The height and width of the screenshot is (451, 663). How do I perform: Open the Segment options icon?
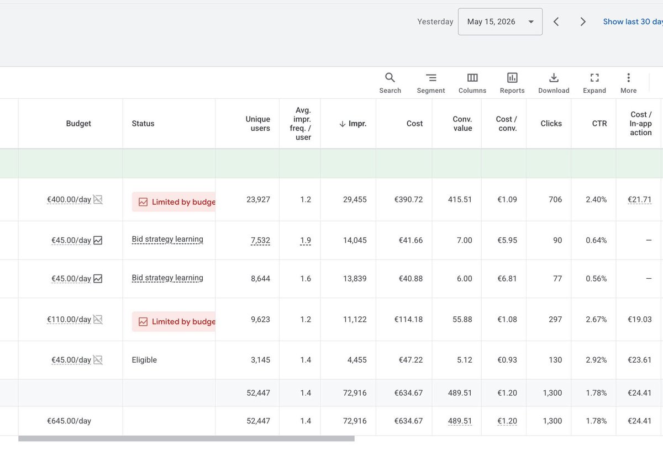pyautogui.click(x=431, y=83)
